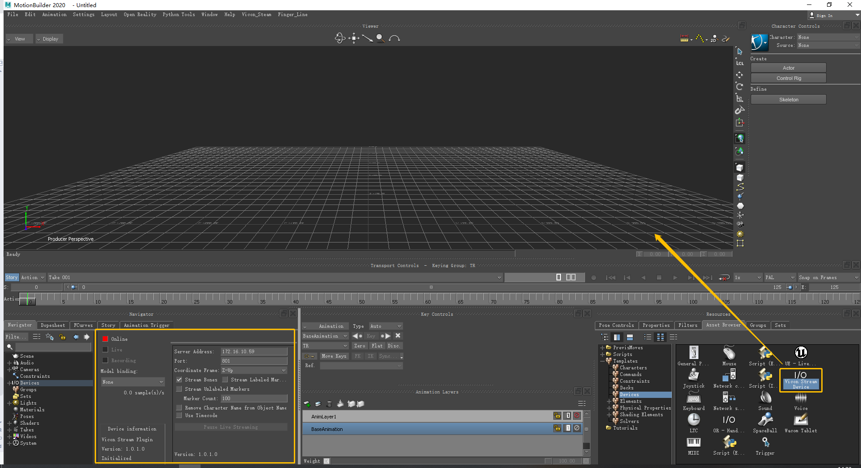Switch to the FCurves tab

click(x=83, y=325)
